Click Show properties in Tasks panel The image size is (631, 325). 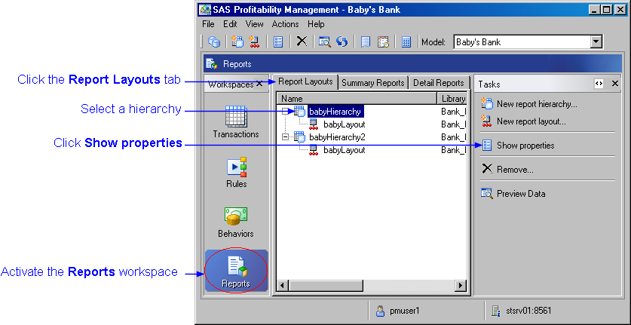525,146
